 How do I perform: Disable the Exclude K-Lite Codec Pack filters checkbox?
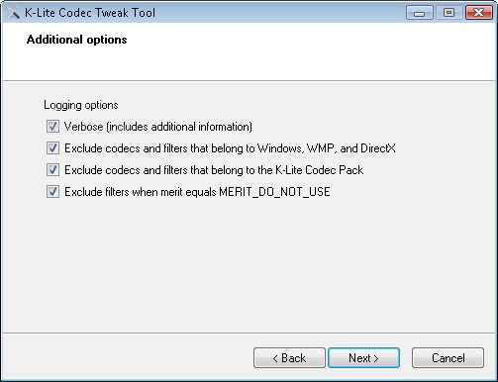click(x=52, y=170)
